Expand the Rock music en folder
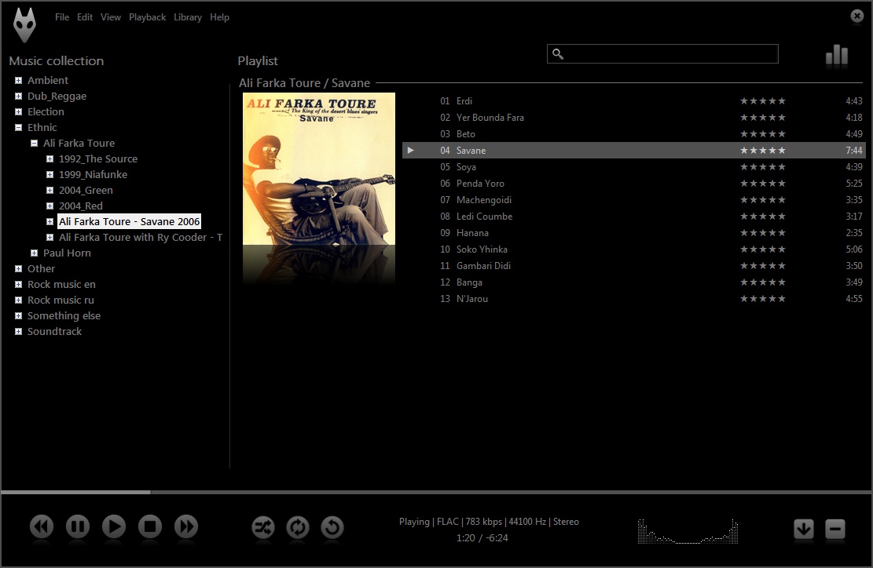This screenshot has height=568, width=873. click(x=18, y=284)
